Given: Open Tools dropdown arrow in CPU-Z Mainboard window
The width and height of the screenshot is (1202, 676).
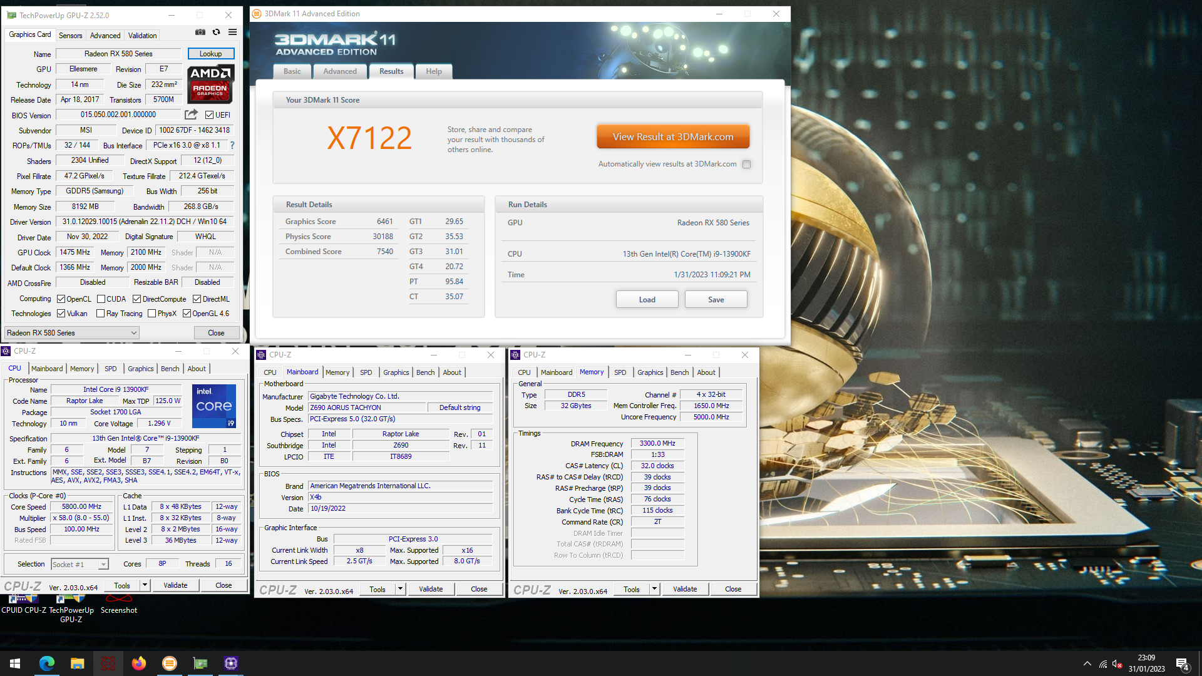Looking at the screenshot, I should coord(400,589).
